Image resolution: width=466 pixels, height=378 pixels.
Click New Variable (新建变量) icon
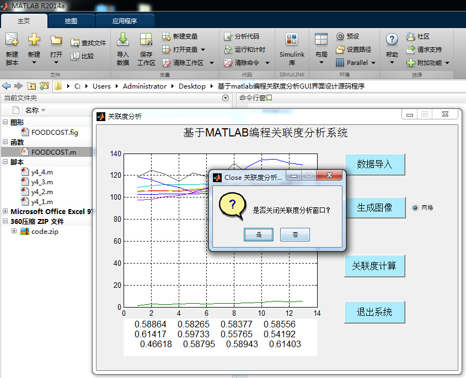166,36
